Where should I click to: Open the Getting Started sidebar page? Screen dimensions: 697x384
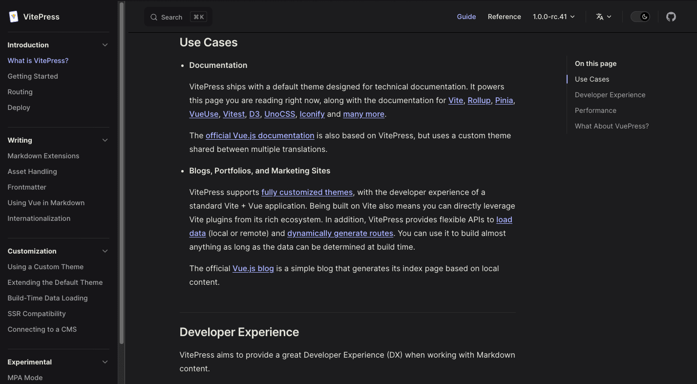(33, 76)
